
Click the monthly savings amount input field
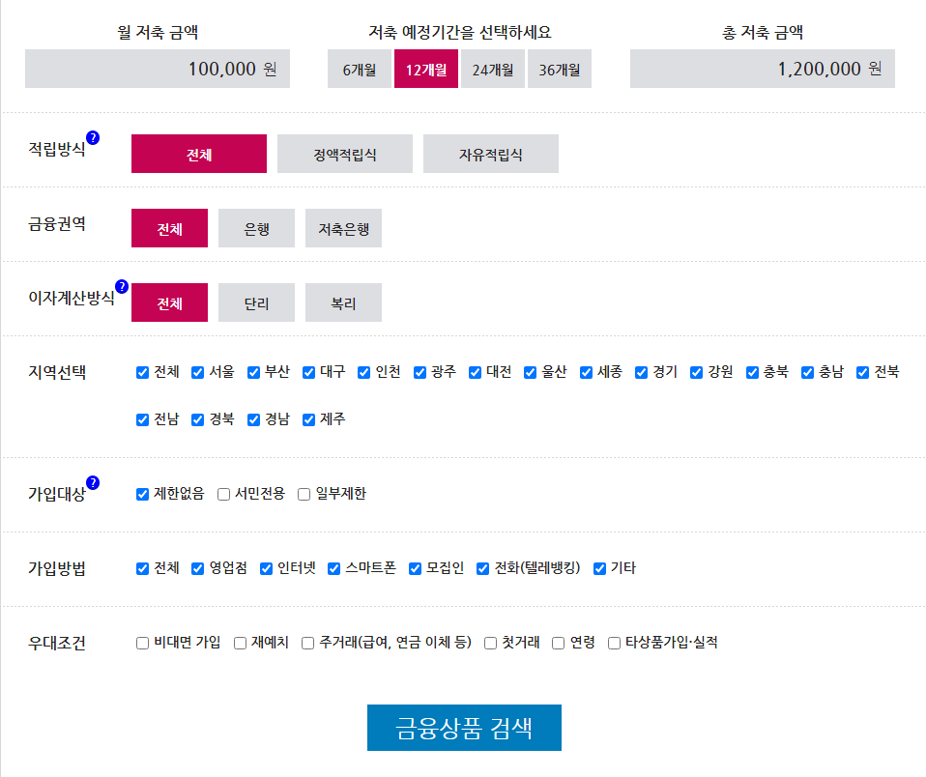pyautogui.click(x=158, y=69)
